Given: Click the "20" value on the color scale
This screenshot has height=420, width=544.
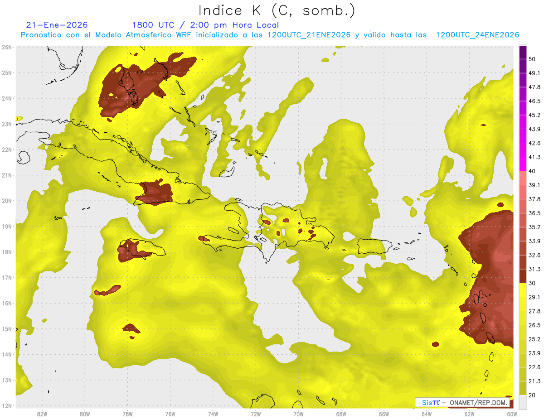Looking at the screenshot, I should 532,395.
